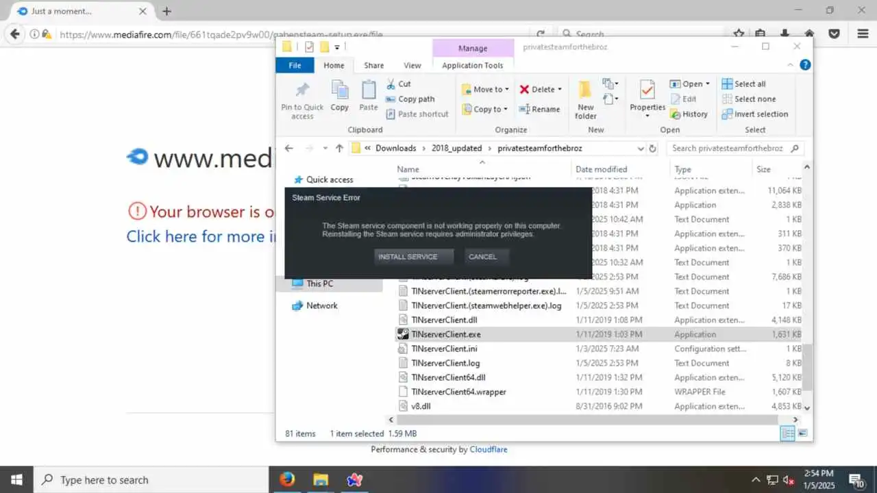877x493 pixels.
Task: Open Copy to dropdown
Action: [x=485, y=109]
